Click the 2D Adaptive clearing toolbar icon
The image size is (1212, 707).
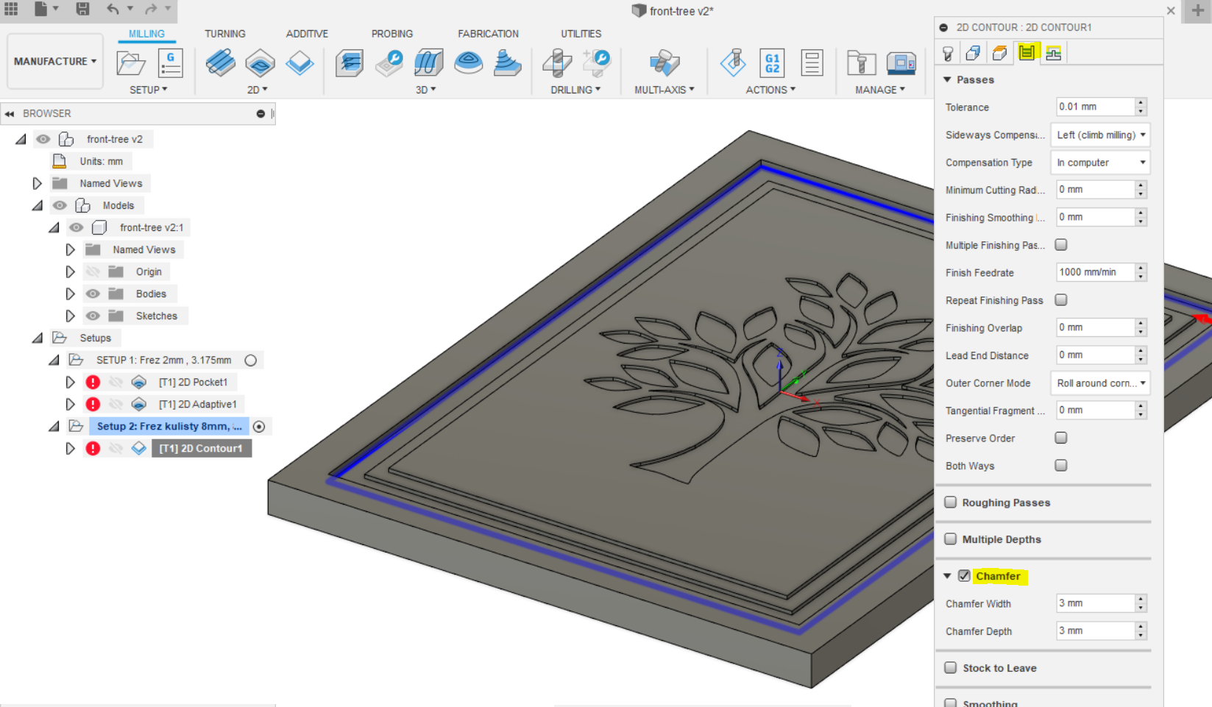[260, 63]
